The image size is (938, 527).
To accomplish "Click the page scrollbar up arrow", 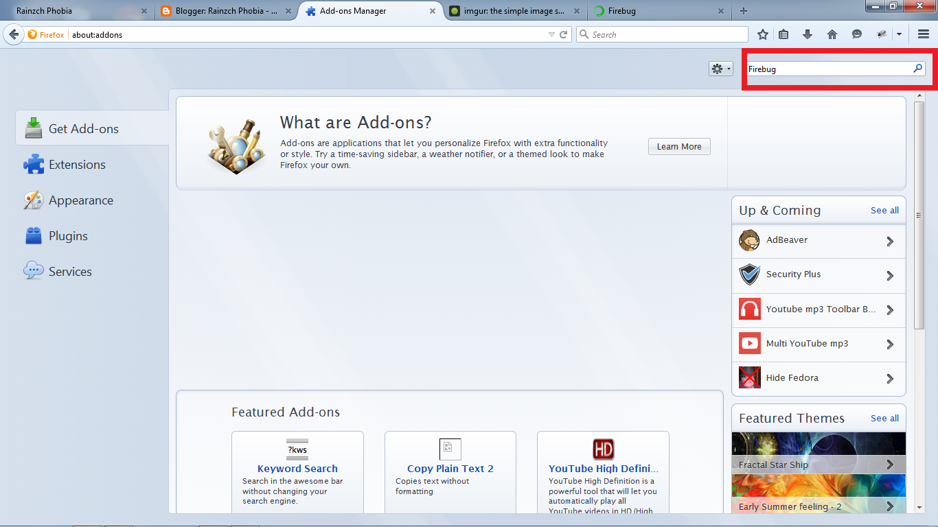I will pyautogui.click(x=920, y=95).
